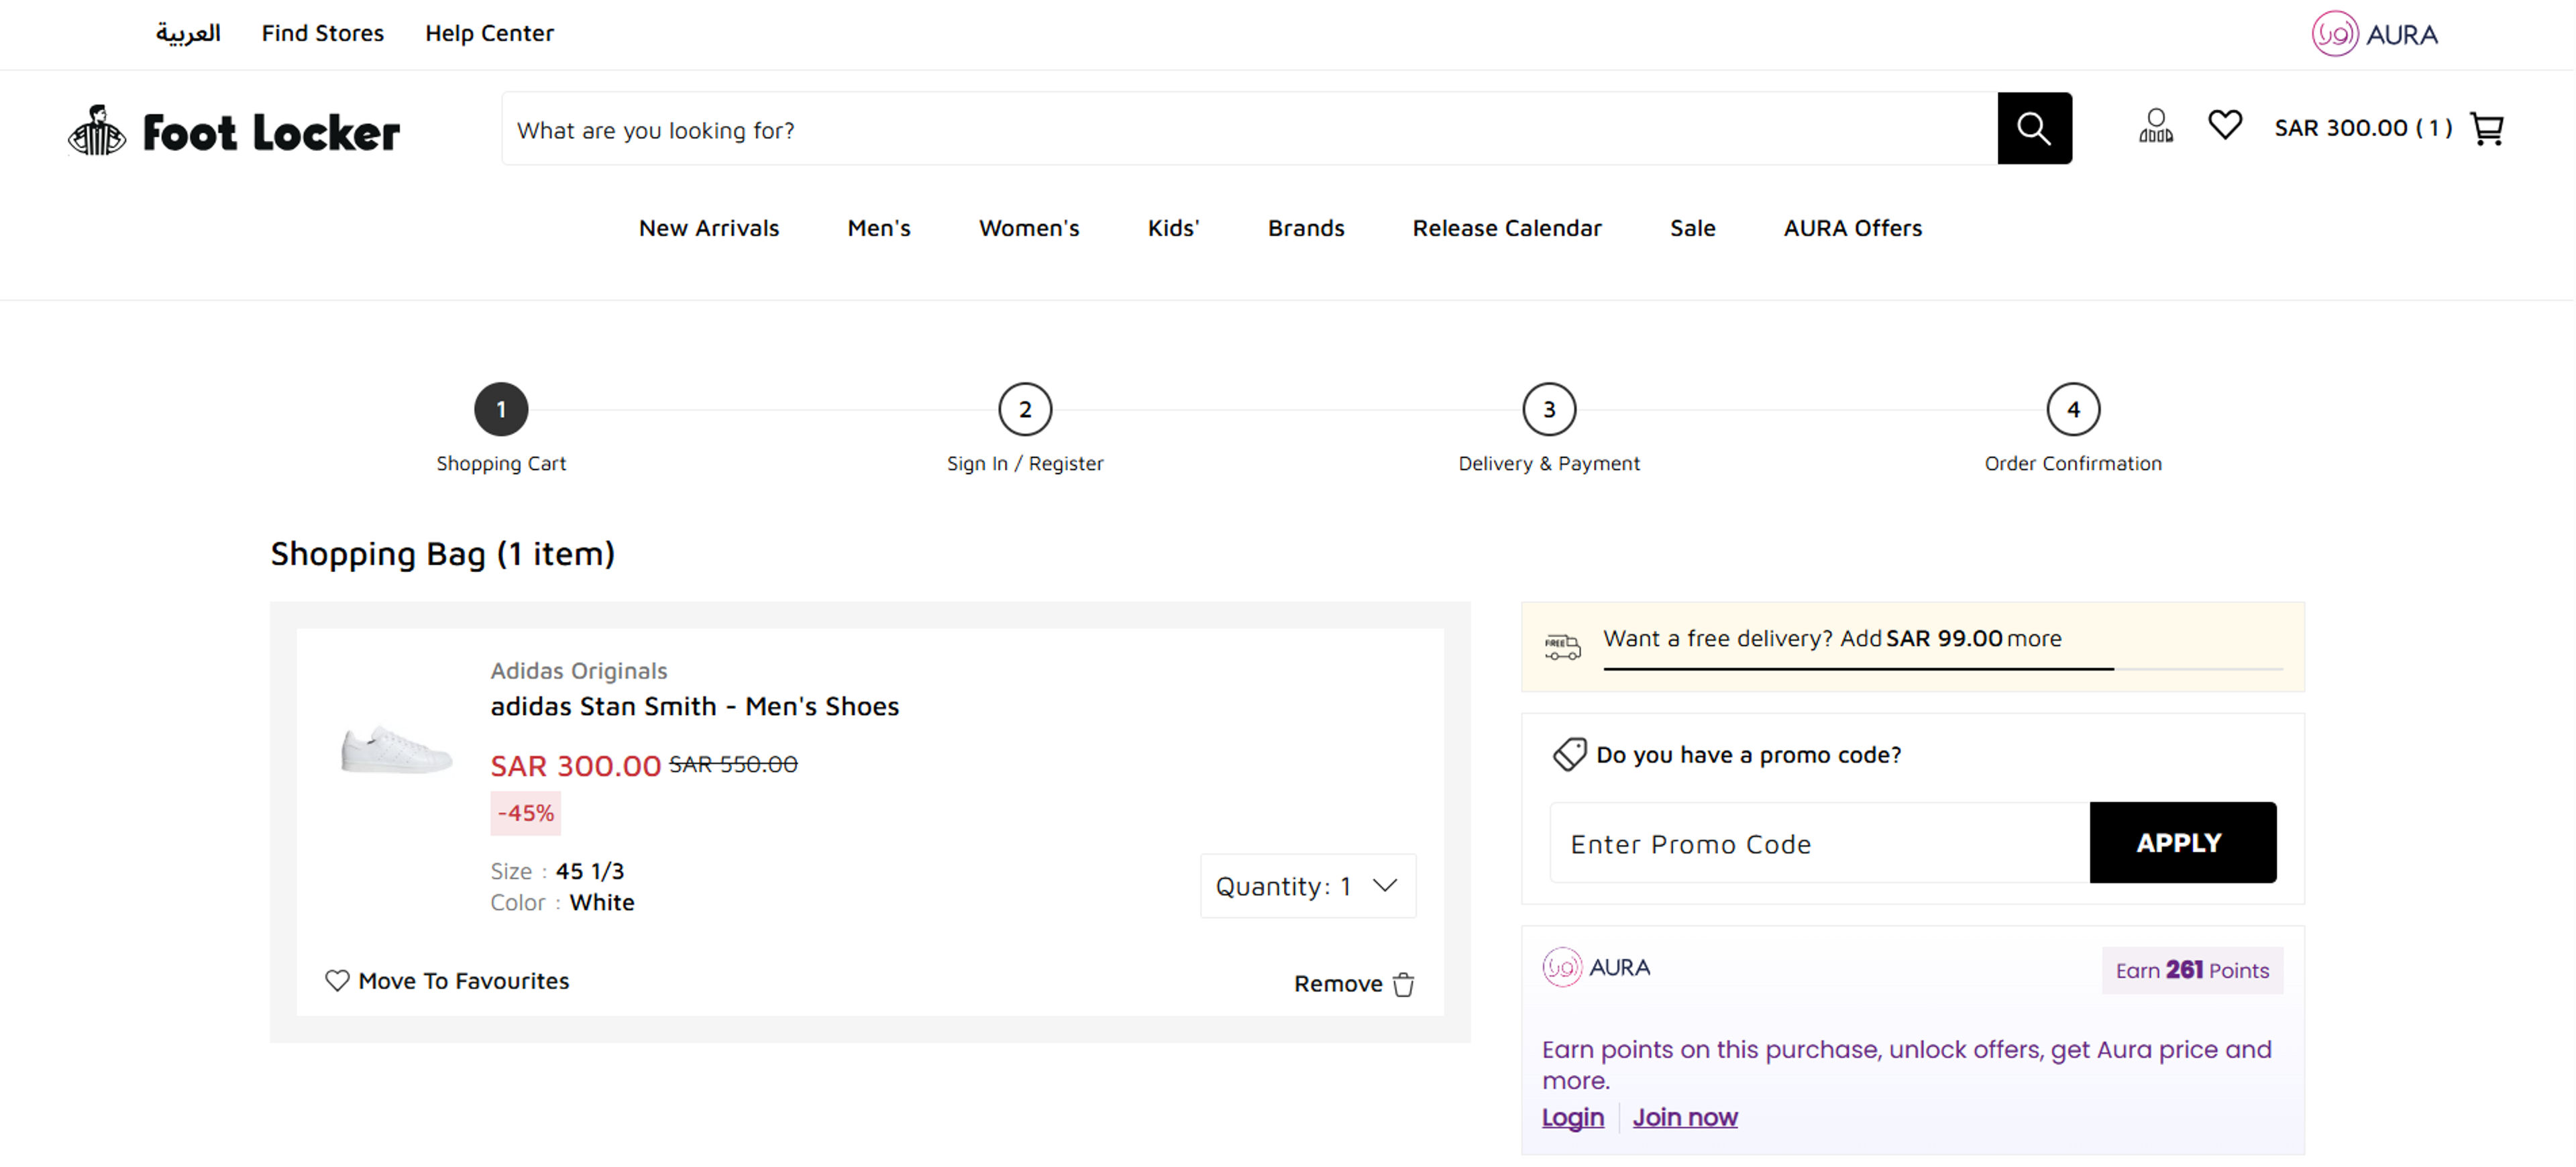2576x1167 pixels.
Task: Click the APPLY promo code button
Action: 2183,842
